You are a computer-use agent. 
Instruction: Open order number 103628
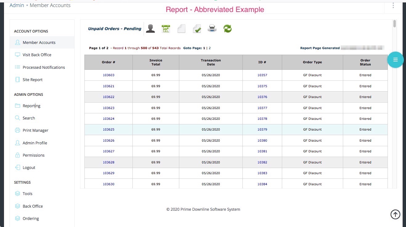click(108, 162)
